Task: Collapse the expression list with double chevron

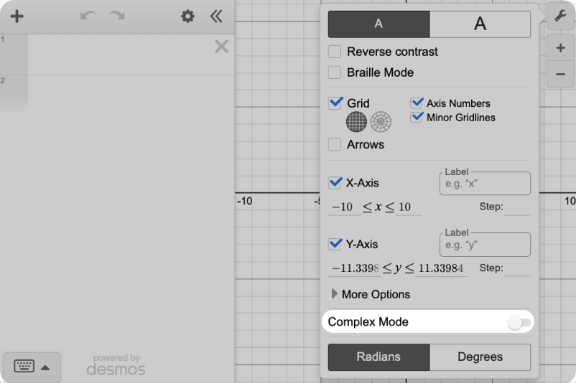Action: (216, 16)
